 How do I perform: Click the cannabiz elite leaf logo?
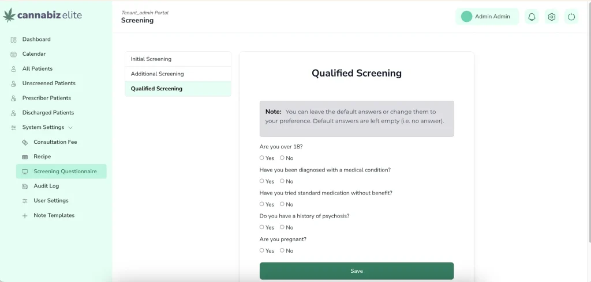pyautogui.click(x=9, y=15)
